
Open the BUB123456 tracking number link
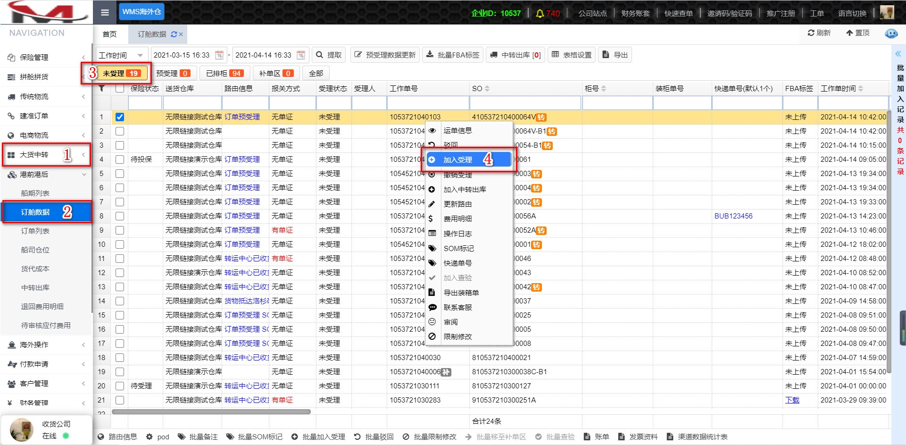click(733, 216)
